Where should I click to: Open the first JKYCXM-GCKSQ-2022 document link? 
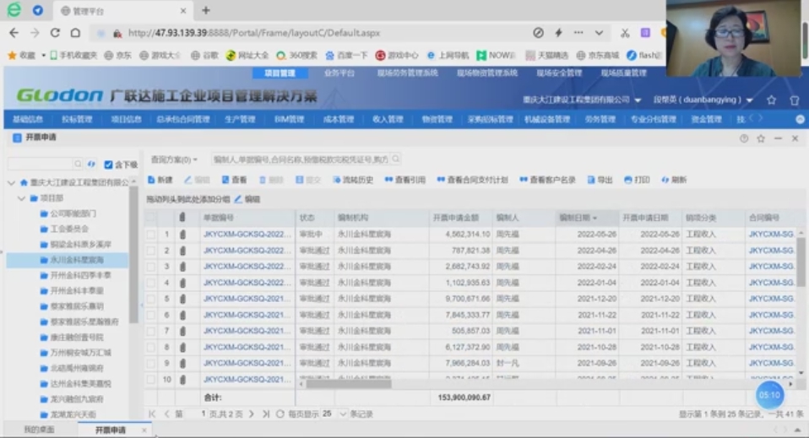(x=247, y=235)
